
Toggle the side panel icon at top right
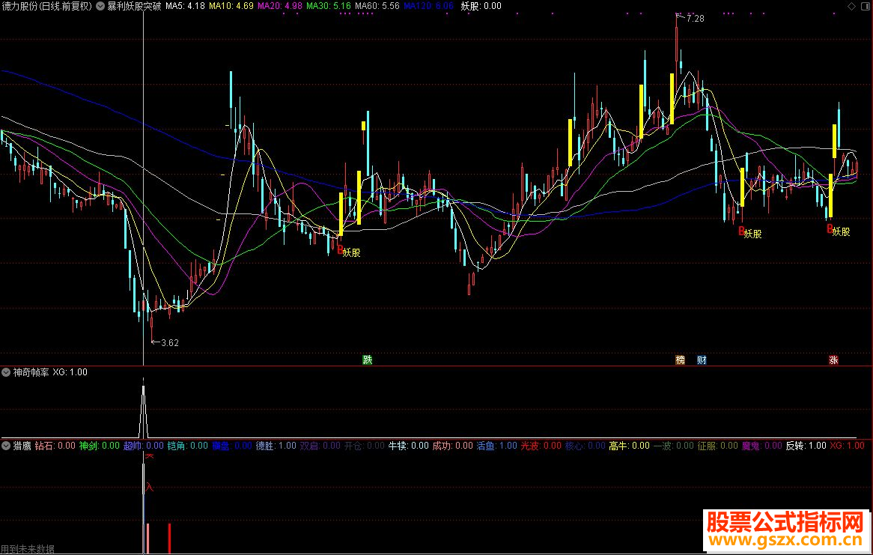click(x=866, y=6)
